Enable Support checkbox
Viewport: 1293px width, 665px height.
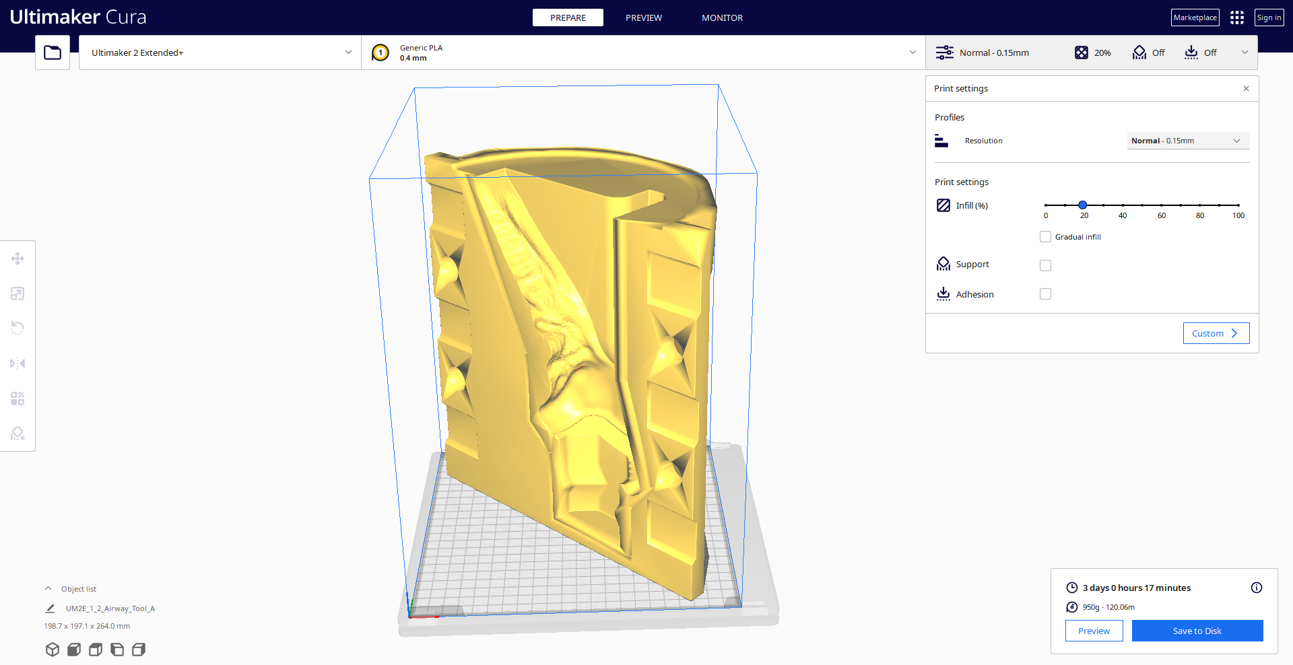point(1045,265)
